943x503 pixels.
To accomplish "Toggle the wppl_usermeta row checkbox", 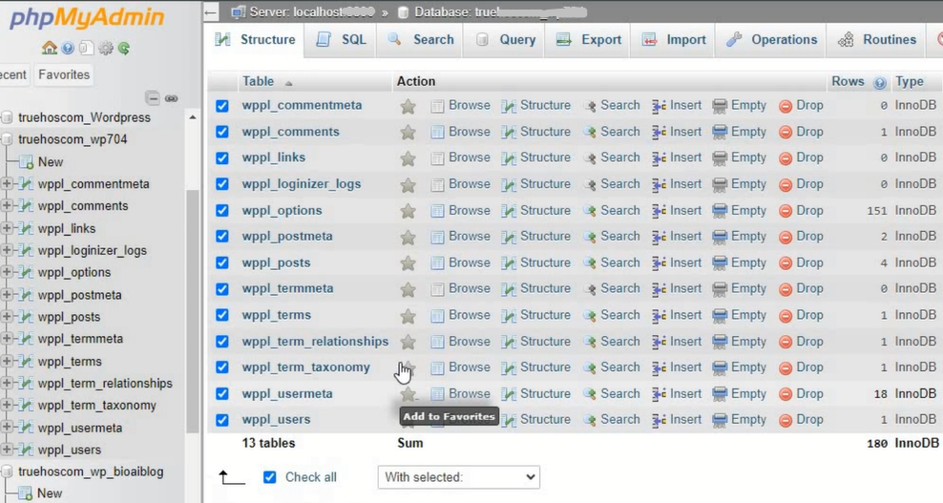I will (x=222, y=394).
